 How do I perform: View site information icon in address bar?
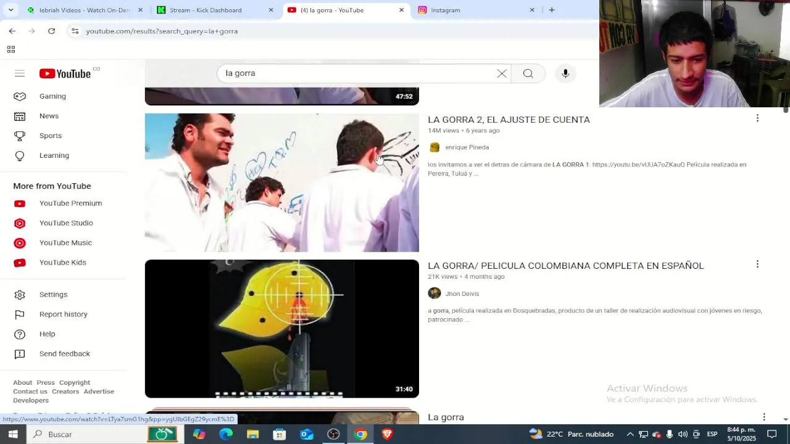pyautogui.click(x=75, y=31)
